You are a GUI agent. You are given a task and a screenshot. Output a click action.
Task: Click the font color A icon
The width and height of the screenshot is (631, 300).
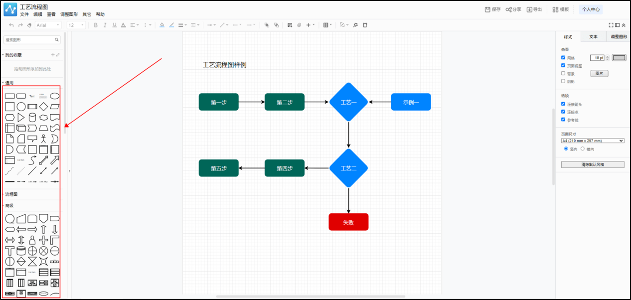click(x=123, y=25)
